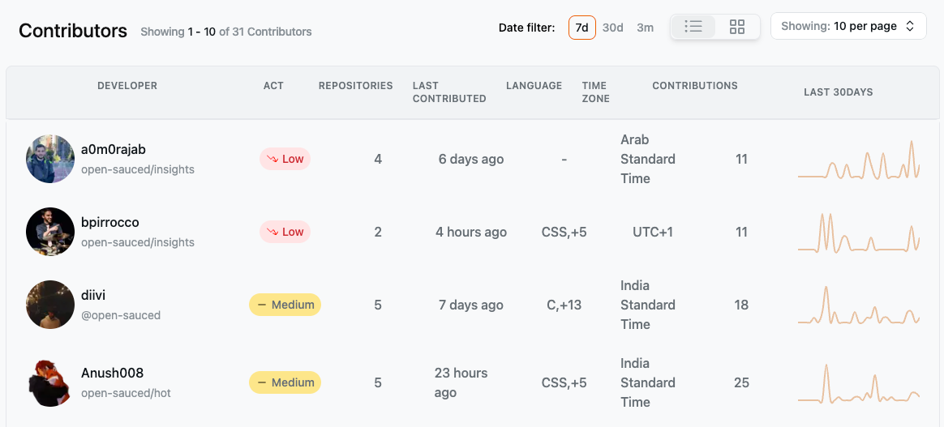This screenshot has width=944, height=427.
Task: Click Anush008's profile avatar
Action: coord(50,382)
